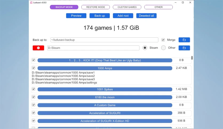Viewport: 223px width, 129px height.
Task: Switch to Backup Mode tab
Action: [64, 7]
